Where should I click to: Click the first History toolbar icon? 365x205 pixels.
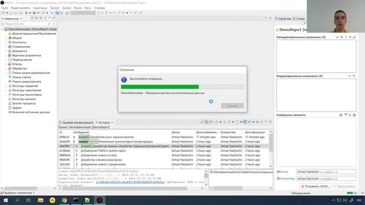202,122
